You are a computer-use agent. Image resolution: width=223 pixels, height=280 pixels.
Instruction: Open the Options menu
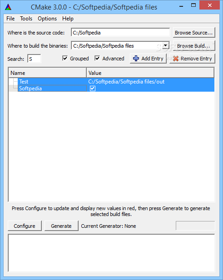tap(47, 19)
